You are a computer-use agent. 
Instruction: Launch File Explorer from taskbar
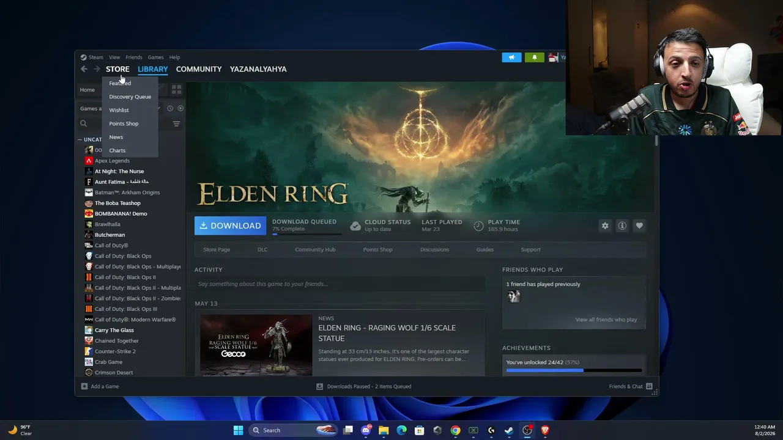coord(384,430)
